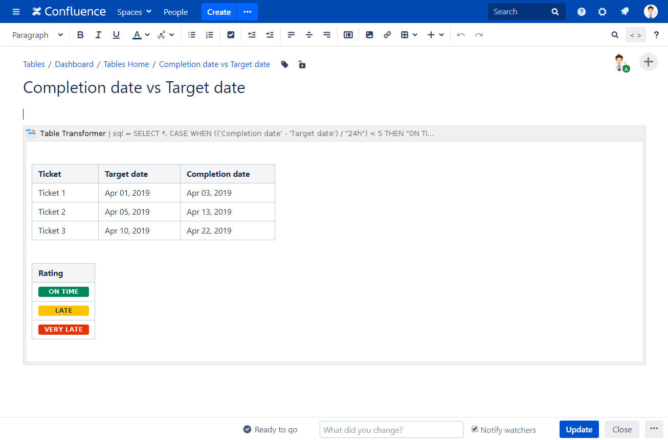Click the 'What did you change?' field
The width and height of the screenshot is (668, 440).
391,429
